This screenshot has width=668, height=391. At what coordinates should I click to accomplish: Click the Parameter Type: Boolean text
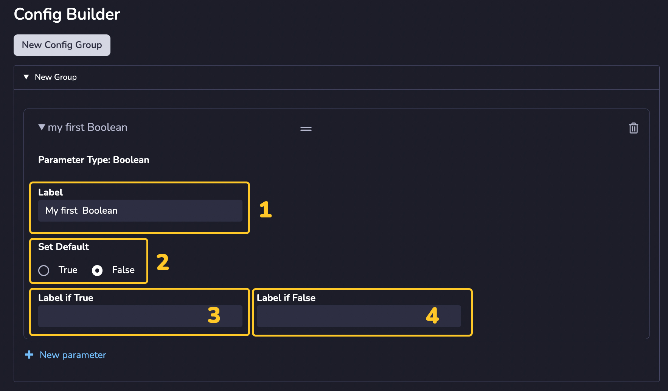pyautogui.click(x=94, y=160)
